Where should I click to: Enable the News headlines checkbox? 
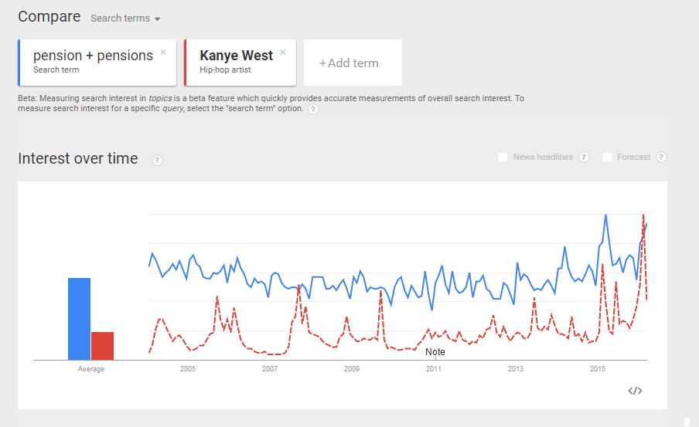pyautogui.click(x=503, y=158)
